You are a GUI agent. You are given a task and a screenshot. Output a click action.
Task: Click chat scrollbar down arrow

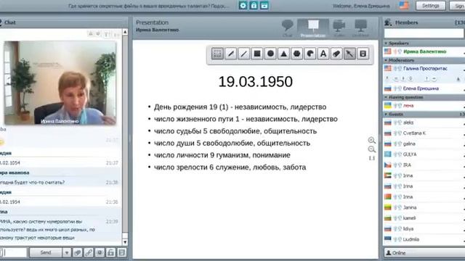pyautogui.click(x=125, y=242)
